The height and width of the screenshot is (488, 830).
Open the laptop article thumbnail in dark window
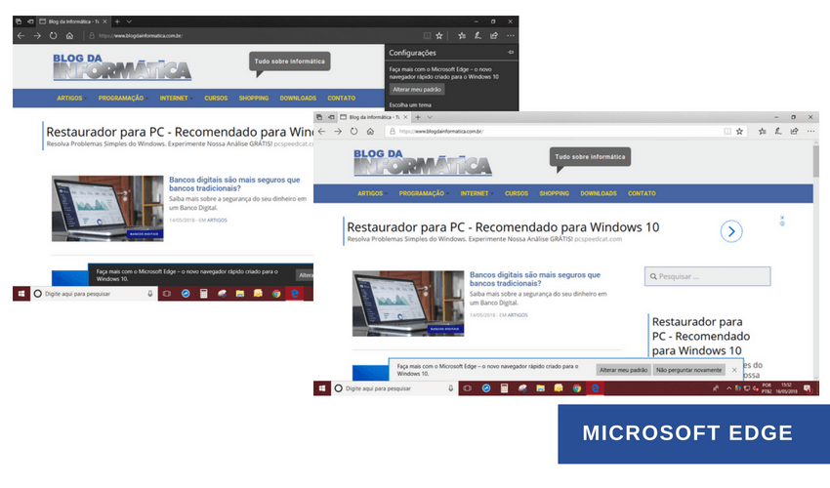(107, 209)
